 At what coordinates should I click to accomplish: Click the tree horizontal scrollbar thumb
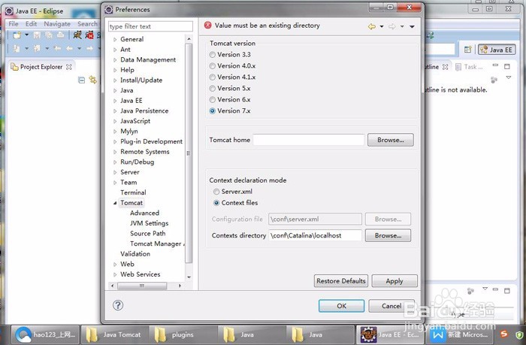pos(142,286)
